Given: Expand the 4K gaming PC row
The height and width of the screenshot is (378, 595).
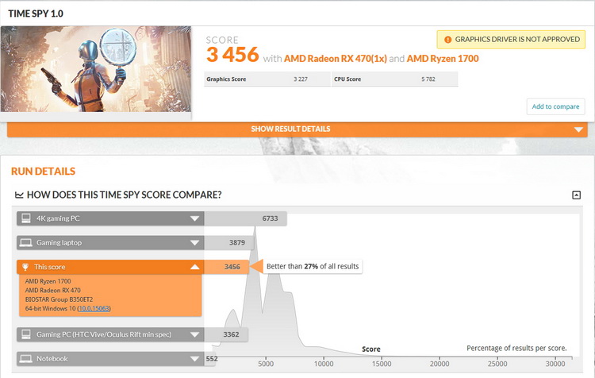Looking at the screenshot, I should 194,218.
